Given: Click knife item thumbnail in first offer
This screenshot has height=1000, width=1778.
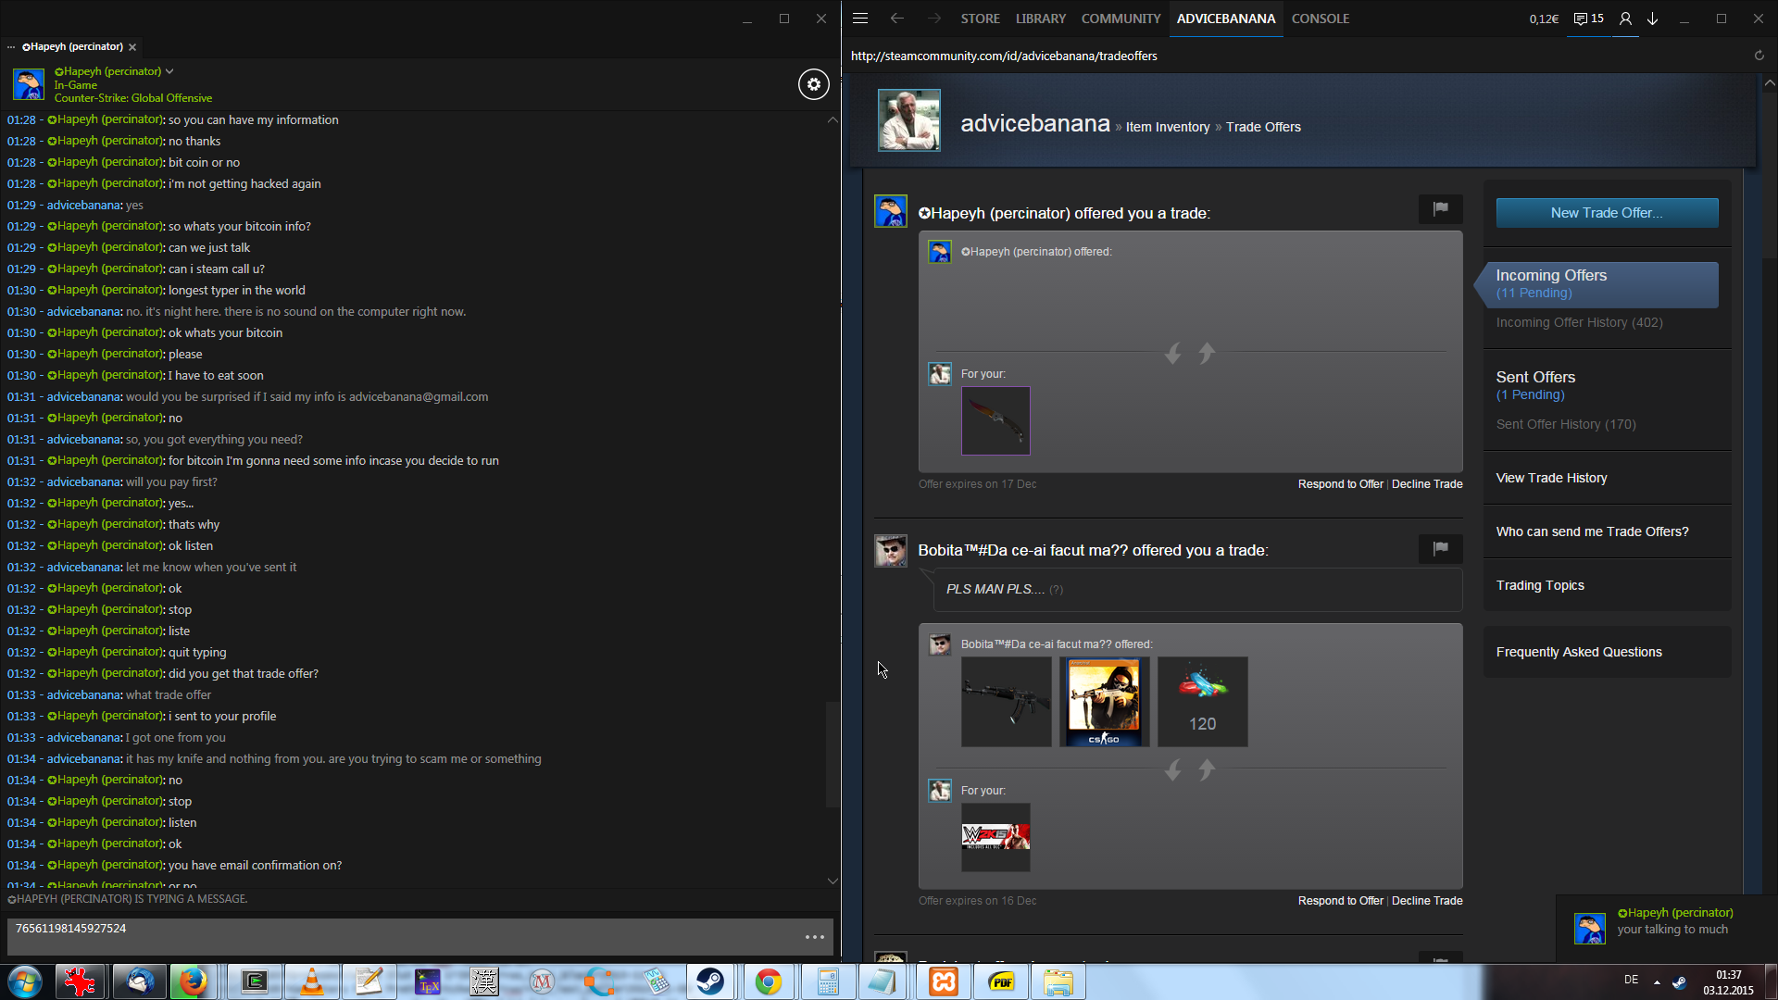Looking at the screenshot, I should tap(995, 421).
